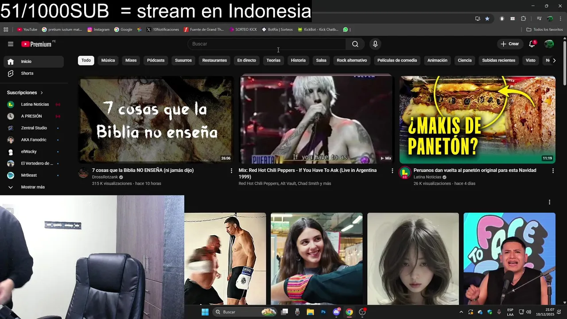Viewport: 567px width, 319px height.
Task: Toggle the bookmark star in address bar
Action: pyautogui.click(x=487, y=19)
